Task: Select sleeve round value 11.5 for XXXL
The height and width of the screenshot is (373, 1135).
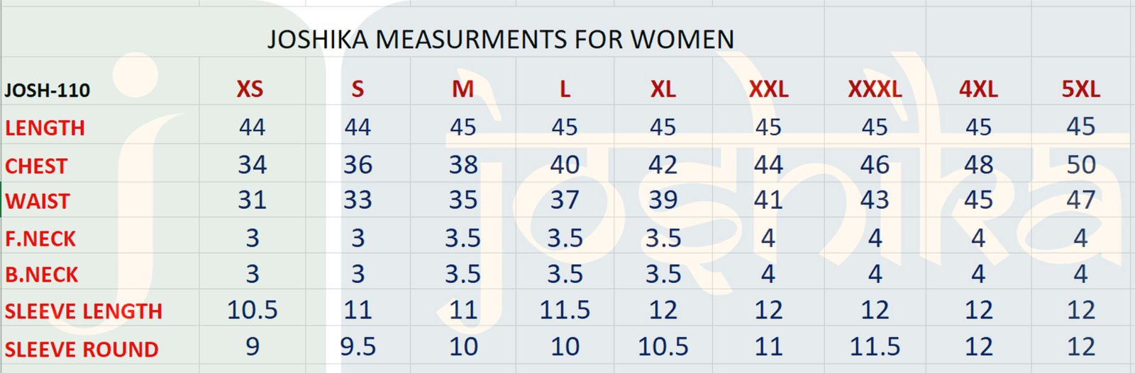Action: point(875,347)
